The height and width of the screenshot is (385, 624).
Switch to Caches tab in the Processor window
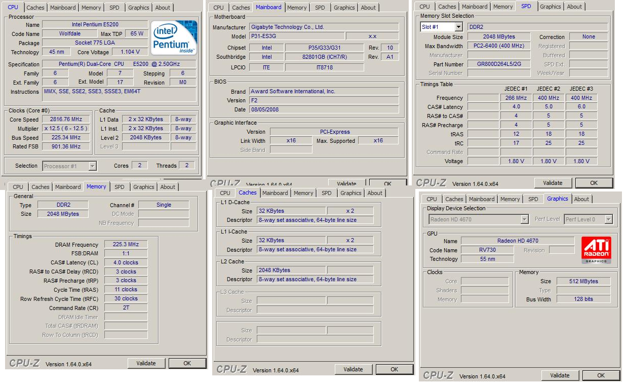35,8
